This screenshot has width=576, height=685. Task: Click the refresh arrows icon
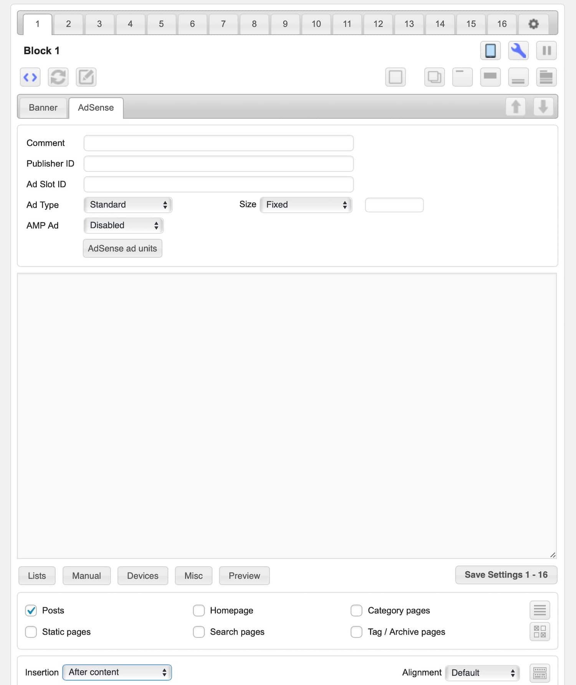click(x=58, y=77)
